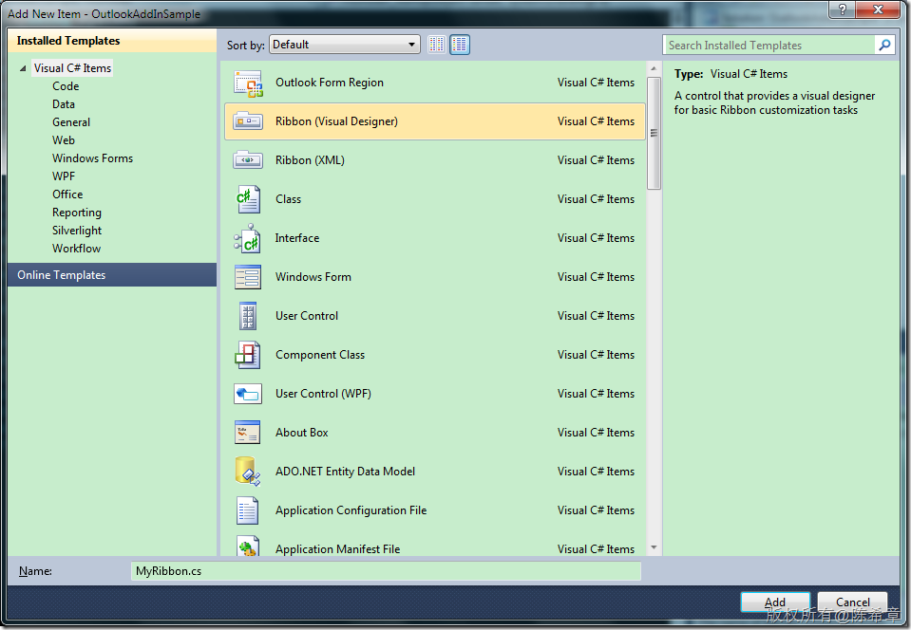This screenshot has height=630, width=911.
Task: Select the Office category
Action: click(67, 194)
